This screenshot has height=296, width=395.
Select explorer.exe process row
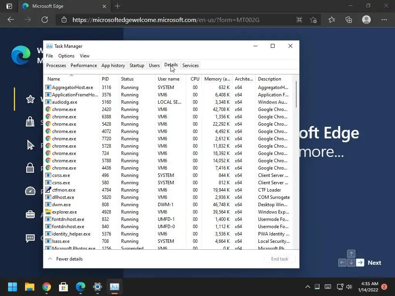click(x=168, y=212)
